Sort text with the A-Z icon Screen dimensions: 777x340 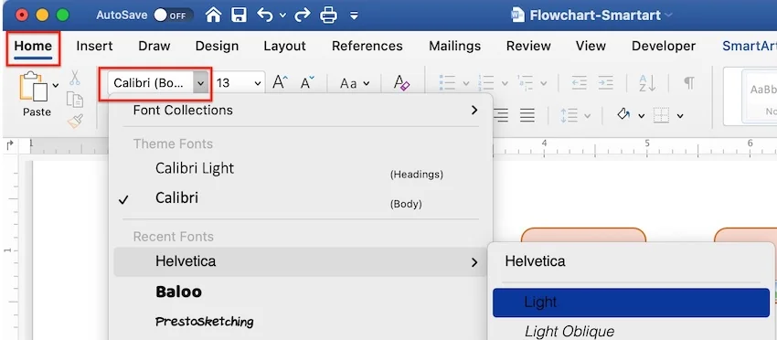tap(647, 83)
